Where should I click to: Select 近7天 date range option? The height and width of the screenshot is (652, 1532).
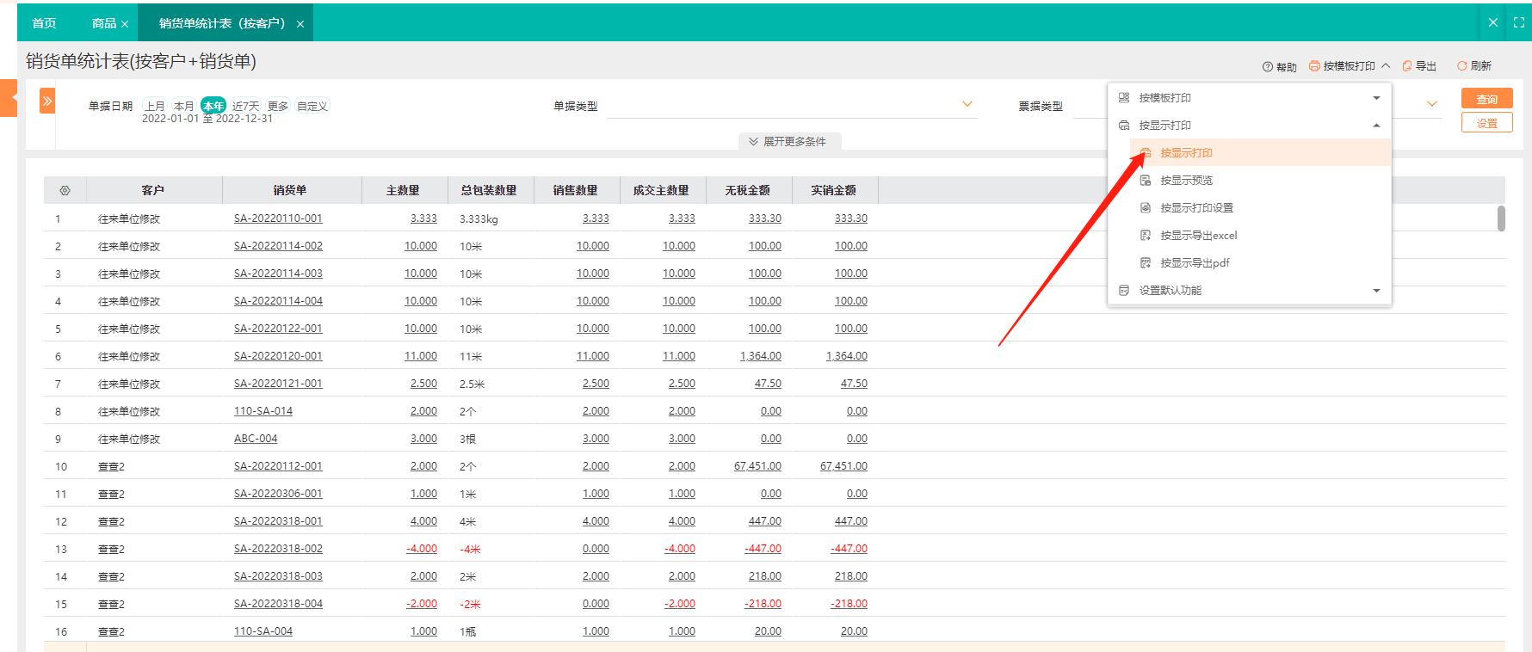pos(245,106)
